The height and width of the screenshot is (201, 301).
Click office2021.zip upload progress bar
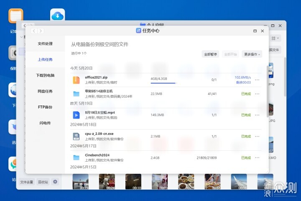pyautogui.click(x=163, y=83)
